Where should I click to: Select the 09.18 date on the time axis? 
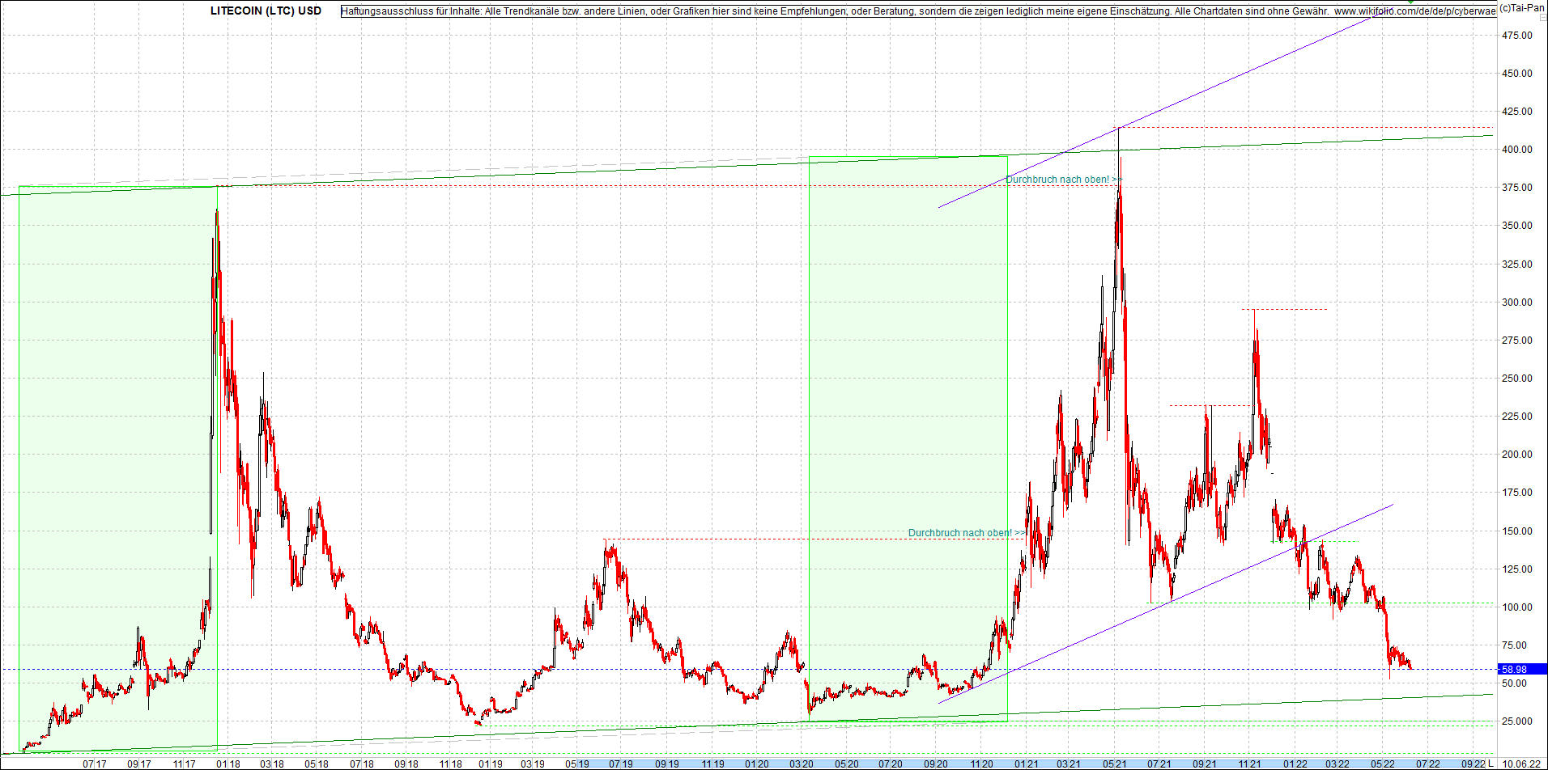click(x=406, y=764)
